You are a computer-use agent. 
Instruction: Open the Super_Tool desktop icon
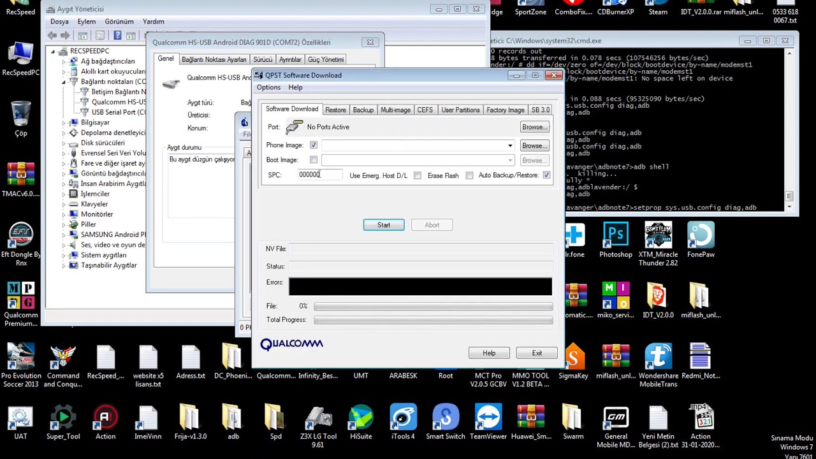[x=63, y=423]
